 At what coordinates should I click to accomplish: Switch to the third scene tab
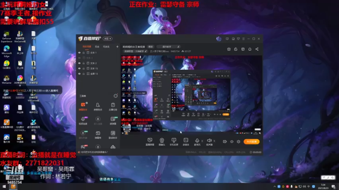click(106, 46)
